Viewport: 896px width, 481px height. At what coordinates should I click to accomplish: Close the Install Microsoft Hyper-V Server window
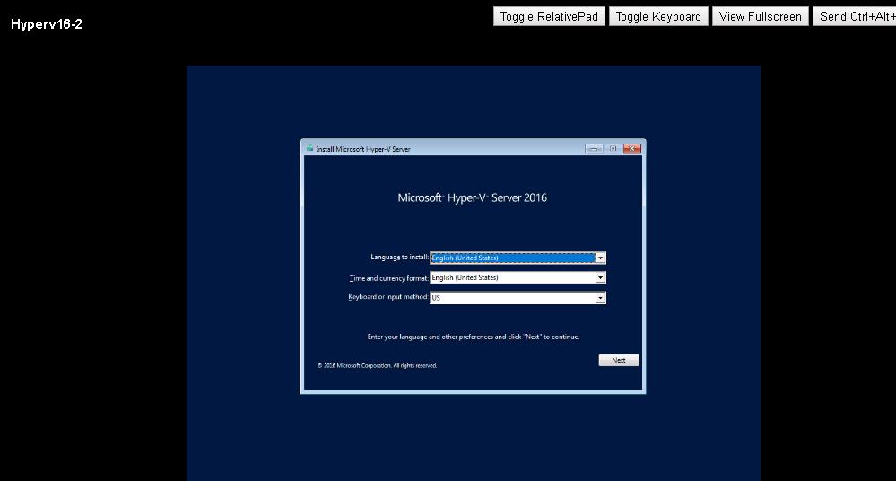(x=632, y=149)
